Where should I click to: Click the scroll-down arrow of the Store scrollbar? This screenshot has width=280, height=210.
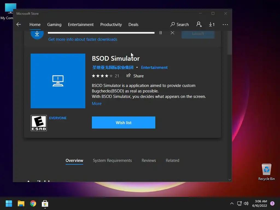pos(230,179)
